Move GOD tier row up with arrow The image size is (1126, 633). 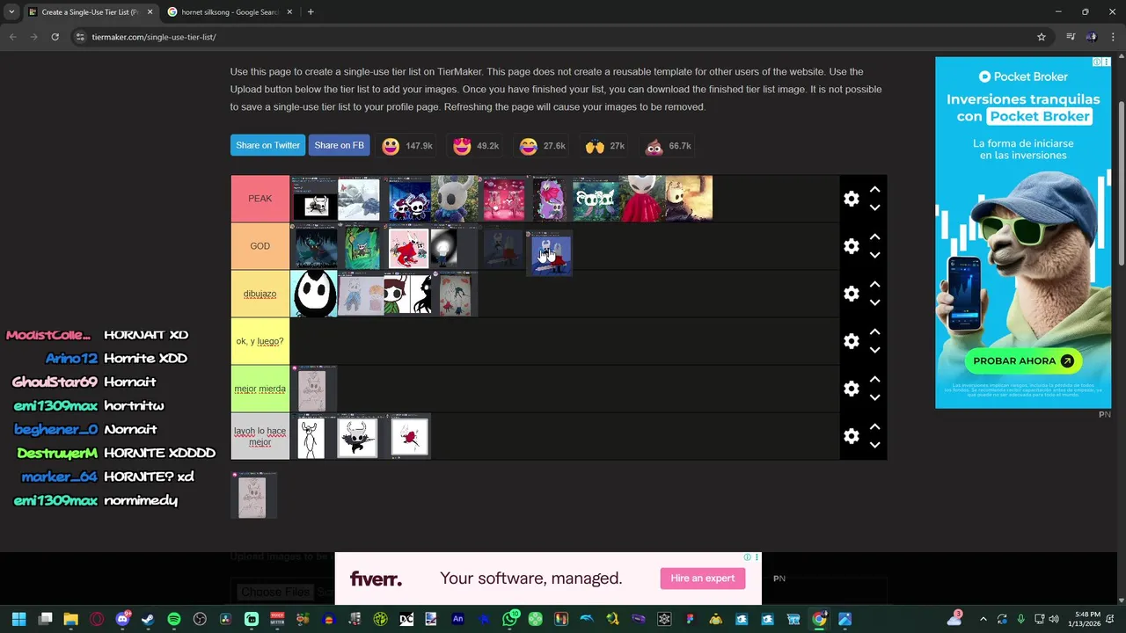pos(874,237)
